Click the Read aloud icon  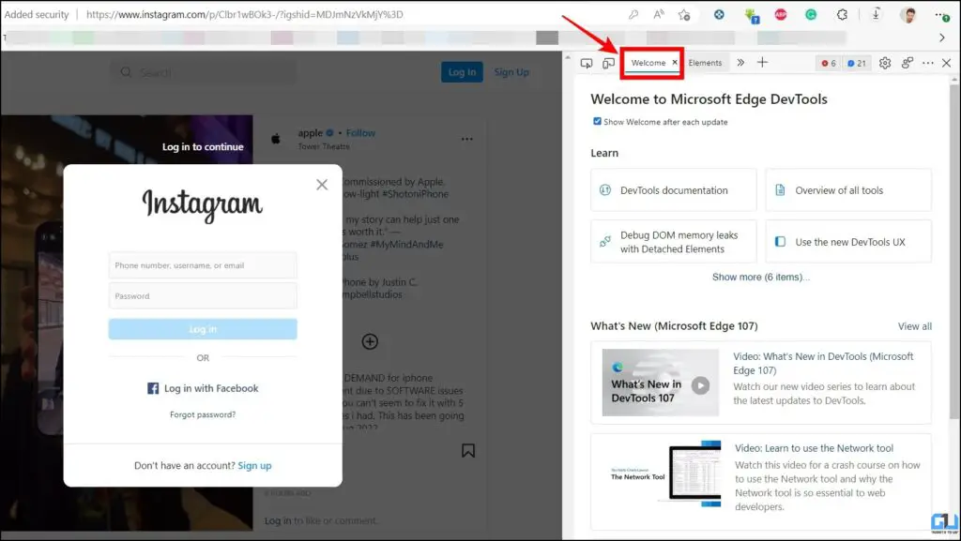(659, 14)
